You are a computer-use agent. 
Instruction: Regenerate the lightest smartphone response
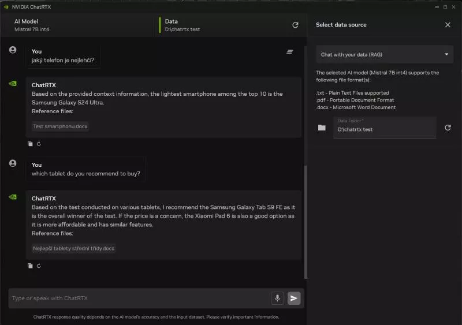(x=39, y=144)
